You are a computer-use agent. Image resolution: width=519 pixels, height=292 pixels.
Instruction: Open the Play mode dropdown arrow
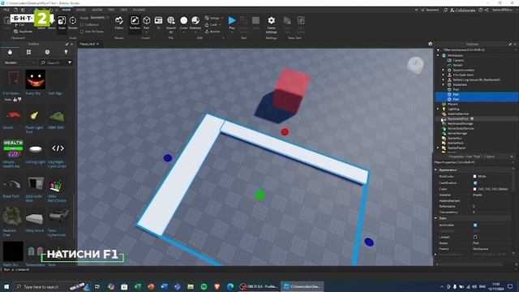click(232, 32)
